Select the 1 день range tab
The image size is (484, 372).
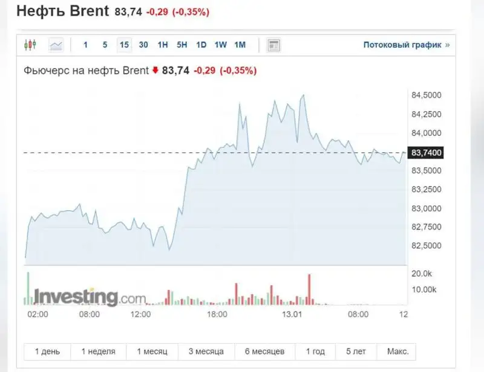47,351
